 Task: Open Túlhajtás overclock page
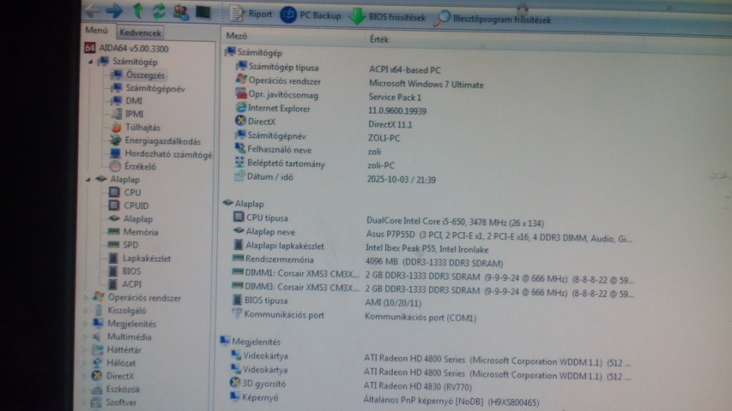[142, 128]
